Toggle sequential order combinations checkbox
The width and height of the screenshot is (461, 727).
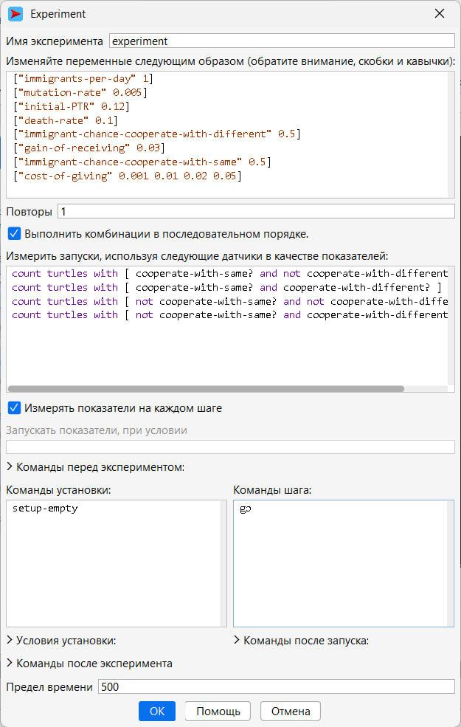click(x=14, y=234)
